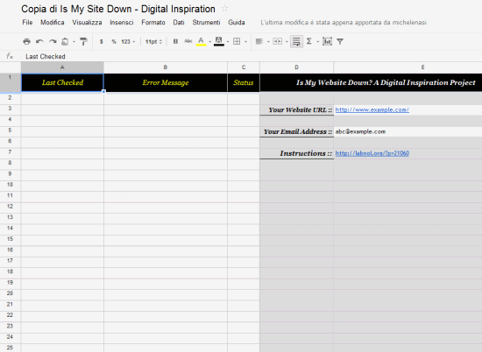Click the sigma functions icon
This screenshot has width=482, height=352.
[x=309, y=41]
